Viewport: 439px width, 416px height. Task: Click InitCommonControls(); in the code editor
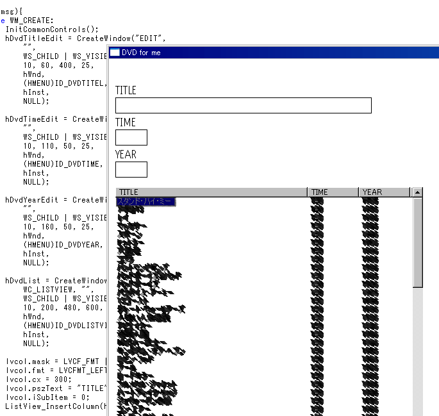point(52,29)
